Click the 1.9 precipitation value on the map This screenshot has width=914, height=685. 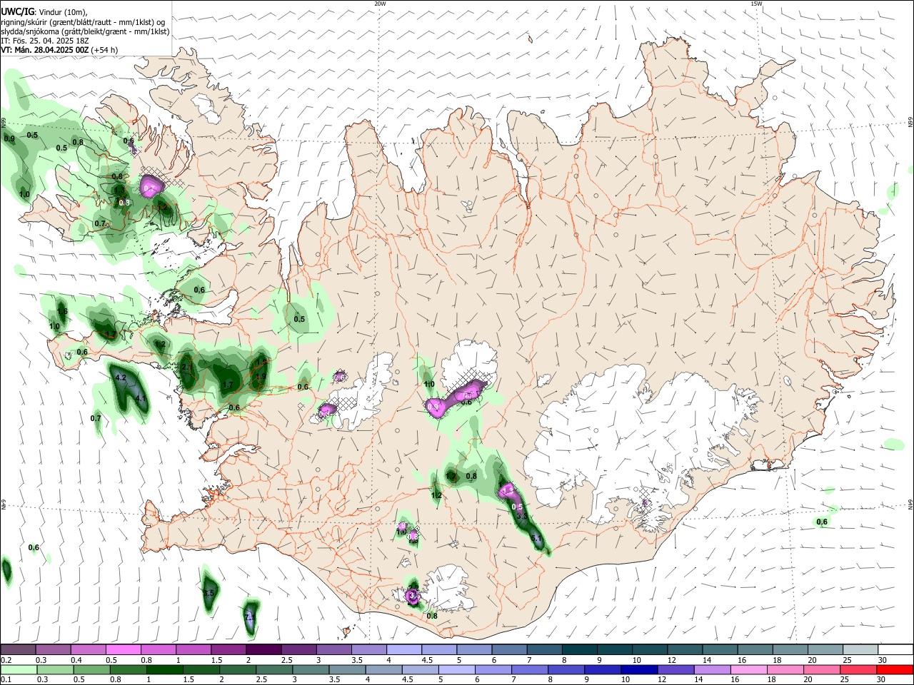(x=261, y=377)
